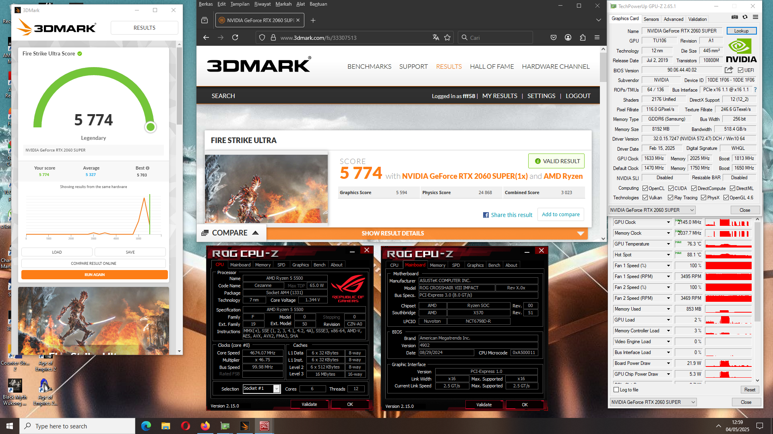This screenshot has width=773, height=434.
Task: Toggle the OpenCL checkbox
Action: tap(645, 188)
